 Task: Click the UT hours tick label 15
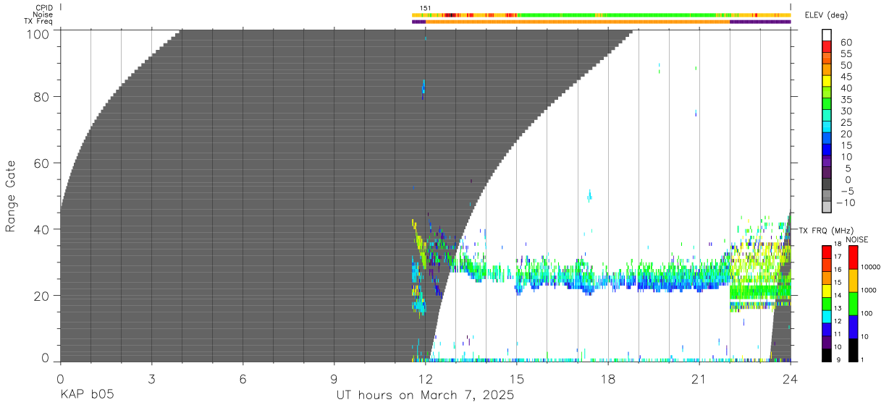[x=516, y=378]
